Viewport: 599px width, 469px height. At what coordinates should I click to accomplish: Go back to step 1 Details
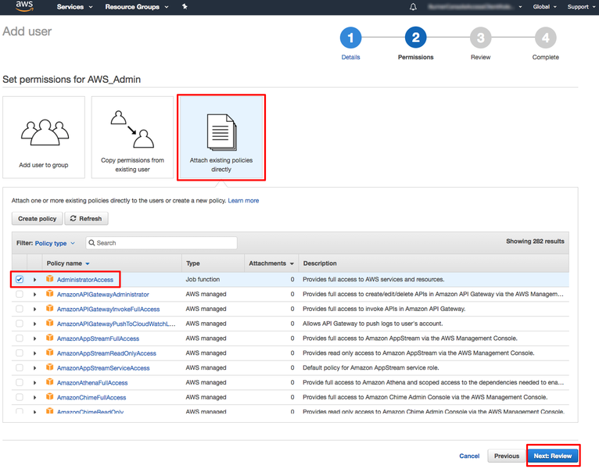coord(350,38)
